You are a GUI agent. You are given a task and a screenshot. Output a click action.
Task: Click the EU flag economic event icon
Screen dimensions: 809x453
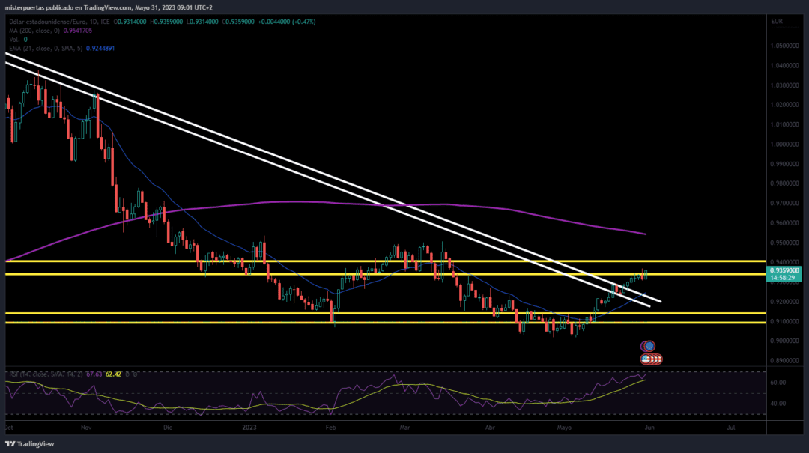coord(649,346)
